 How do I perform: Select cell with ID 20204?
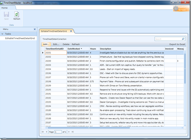tap(56, 69)
